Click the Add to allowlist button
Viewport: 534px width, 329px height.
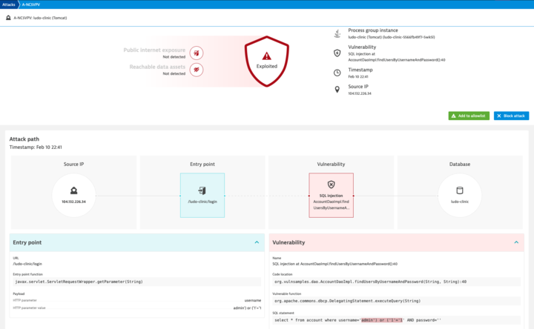tap(469, 116)
